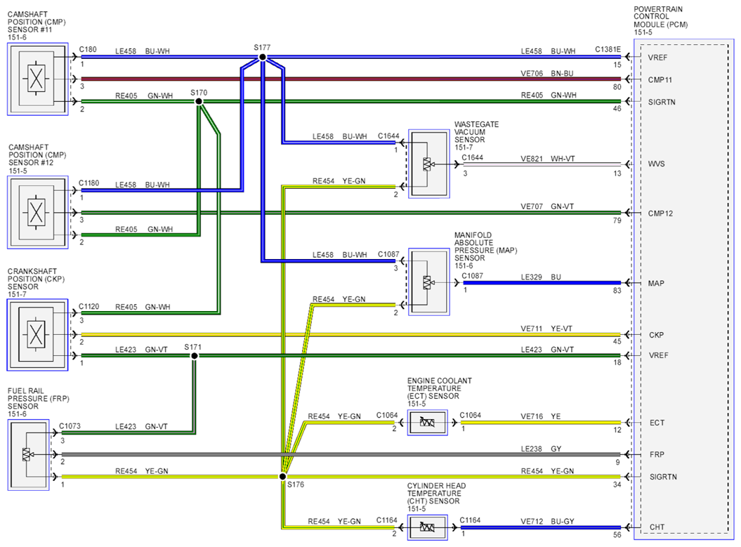Click the VREF label at PCM pin 15
This screenshot has height=547, width=741.
pyautogui.click(x=657, y=58)
